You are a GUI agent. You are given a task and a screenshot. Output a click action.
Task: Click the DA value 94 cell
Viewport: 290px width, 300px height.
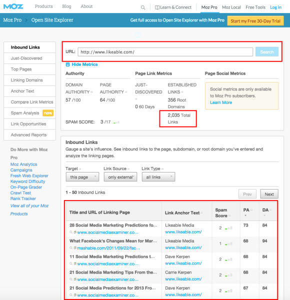[264, 241]
